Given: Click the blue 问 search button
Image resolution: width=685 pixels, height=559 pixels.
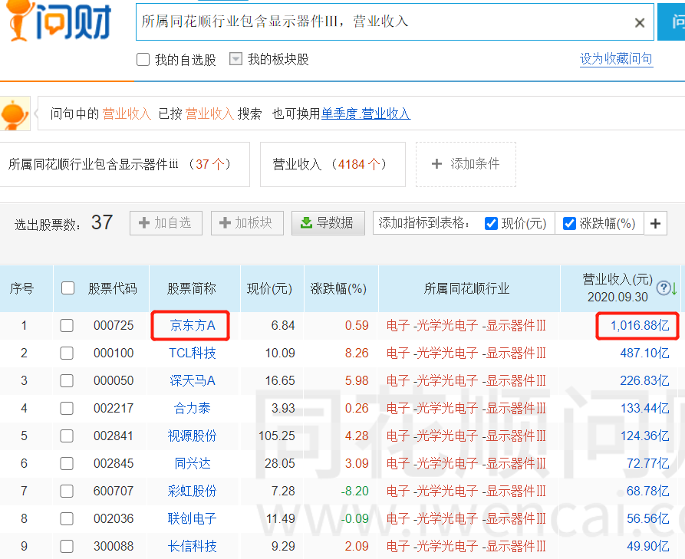Looking at the screenshot, I should [673, 21].
